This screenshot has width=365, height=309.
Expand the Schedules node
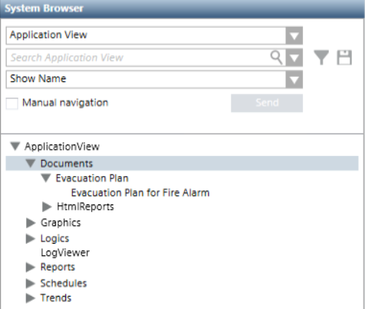click(x=31, y=284)
